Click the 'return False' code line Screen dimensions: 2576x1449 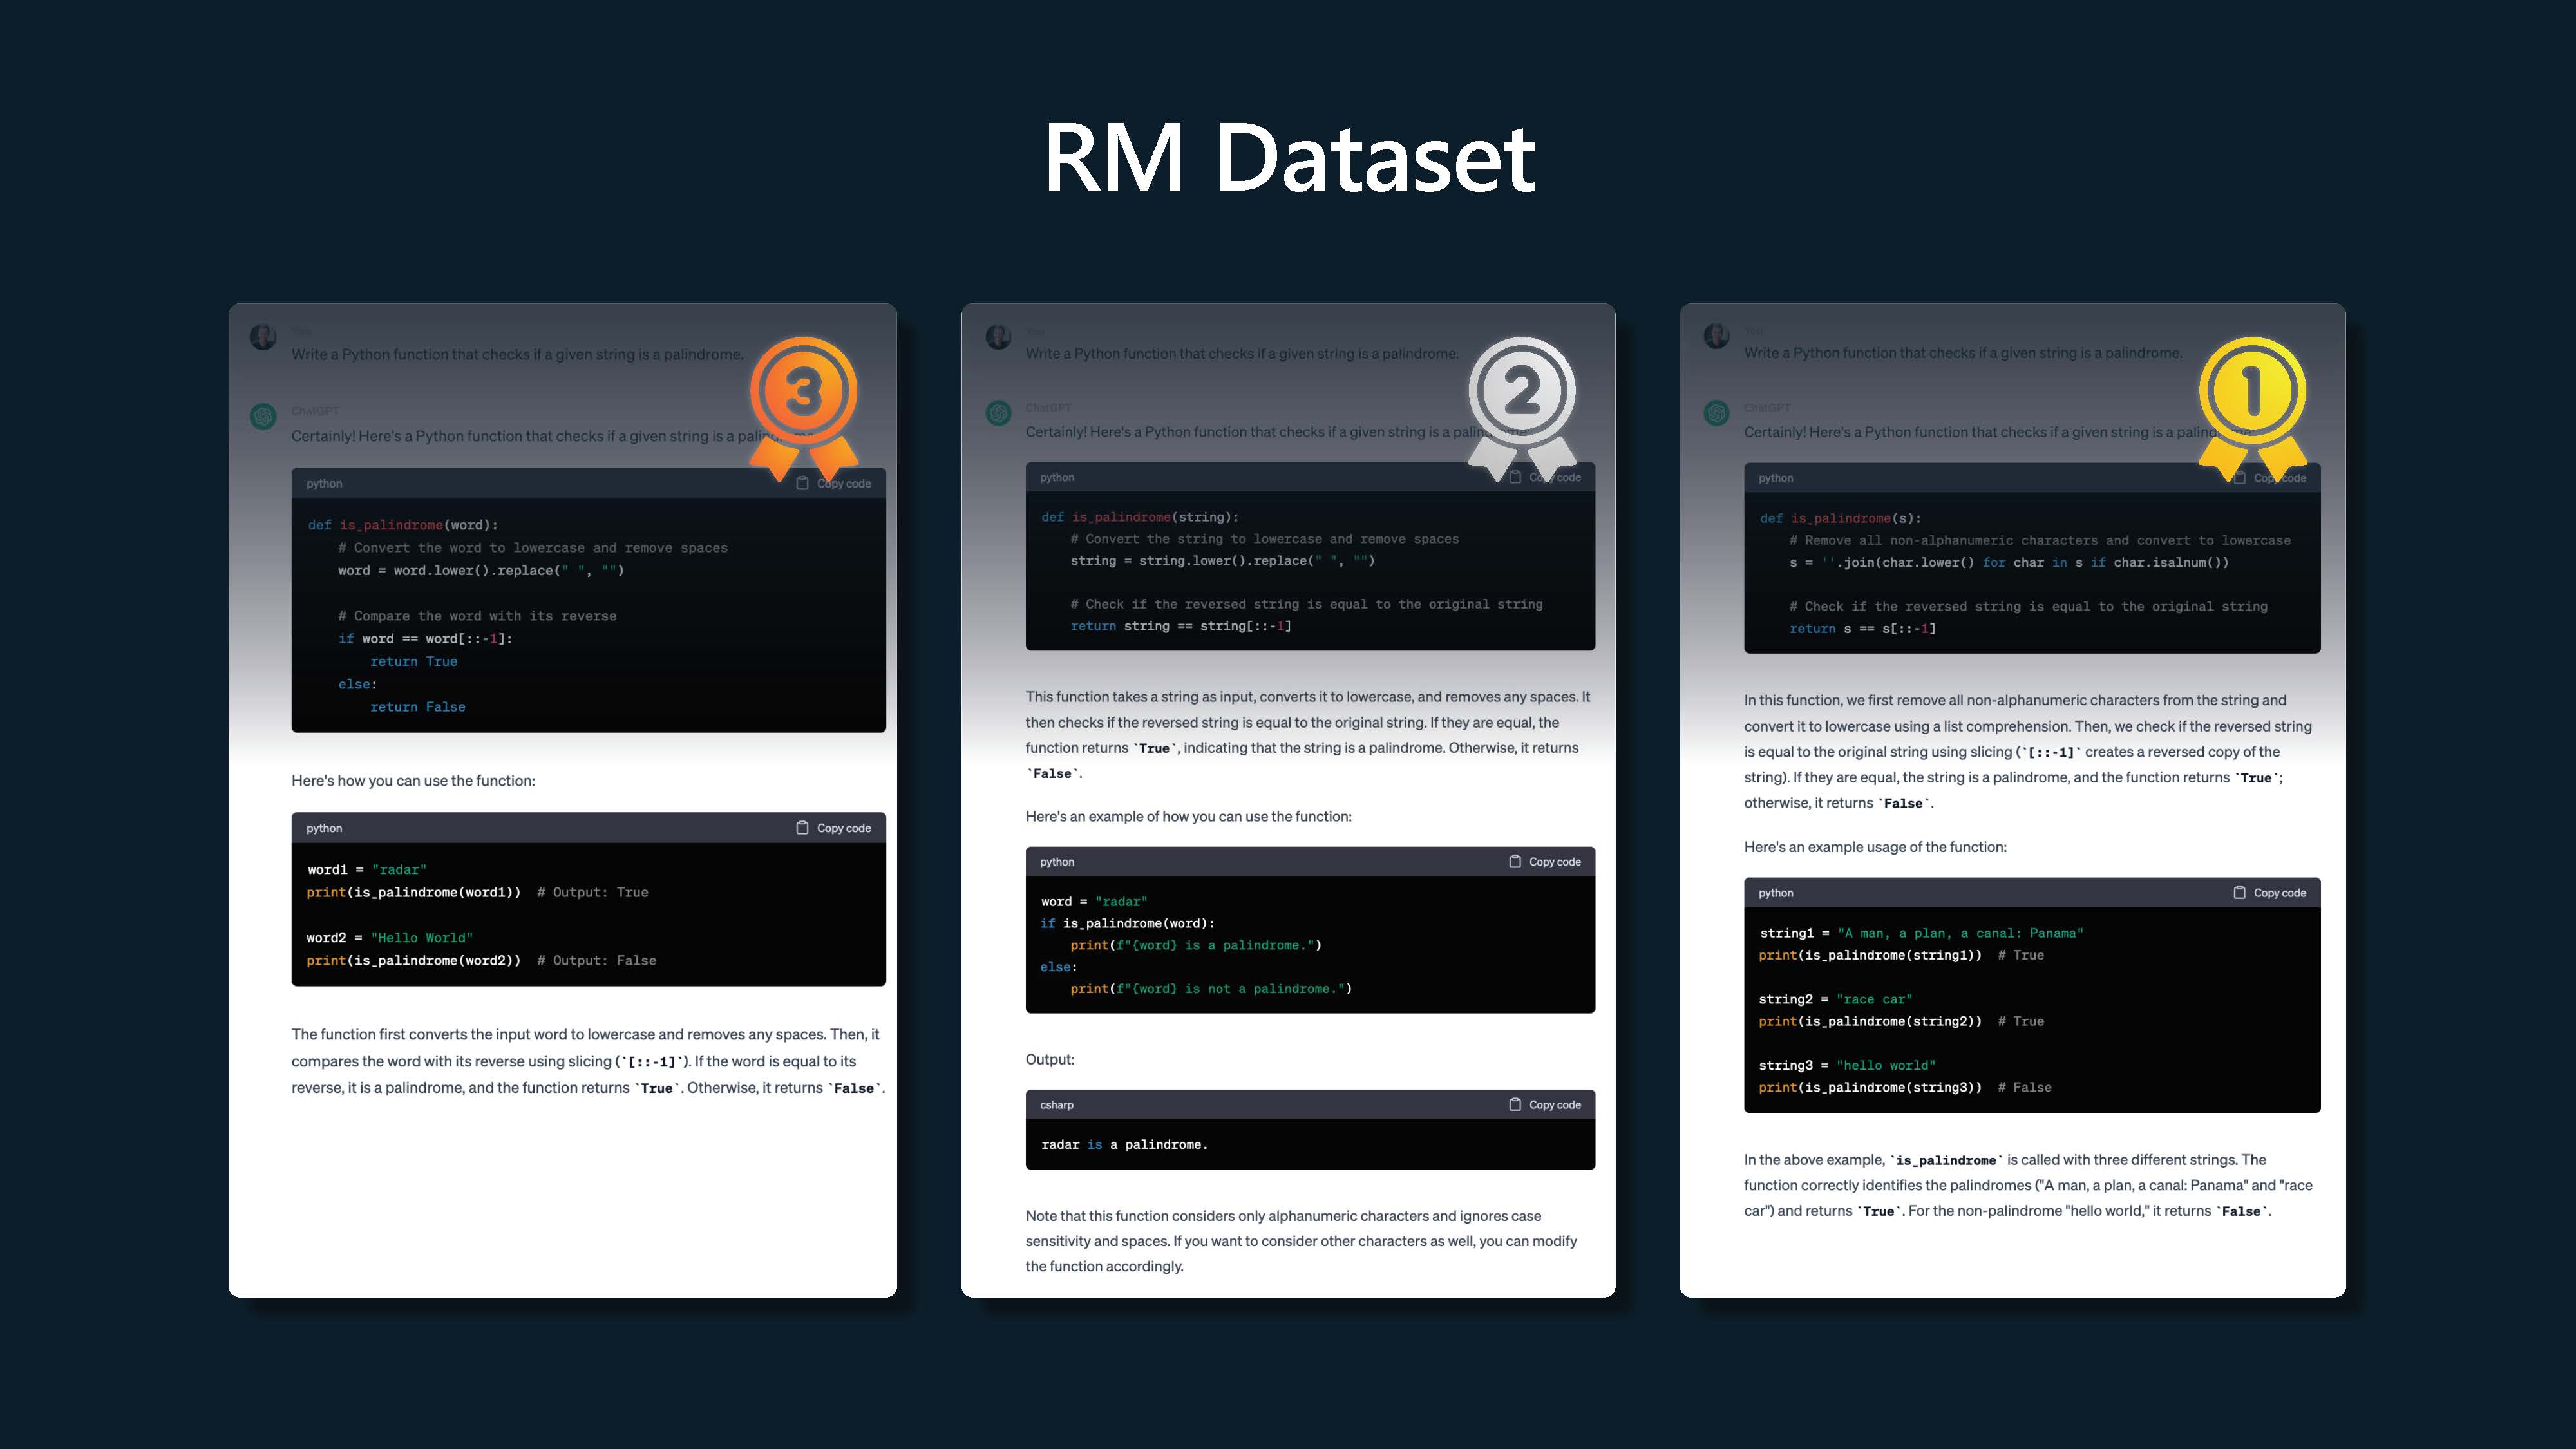point(417,707)
